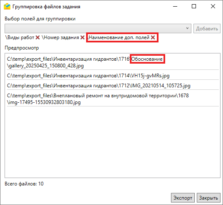Select the gallery_20250425_150800_428.jpg preview row
The image size is (223, 205).
pos(113,62)
